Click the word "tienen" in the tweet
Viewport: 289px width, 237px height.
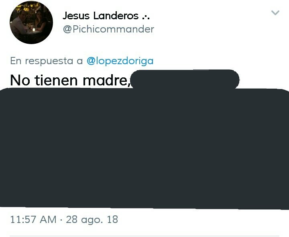56,81
